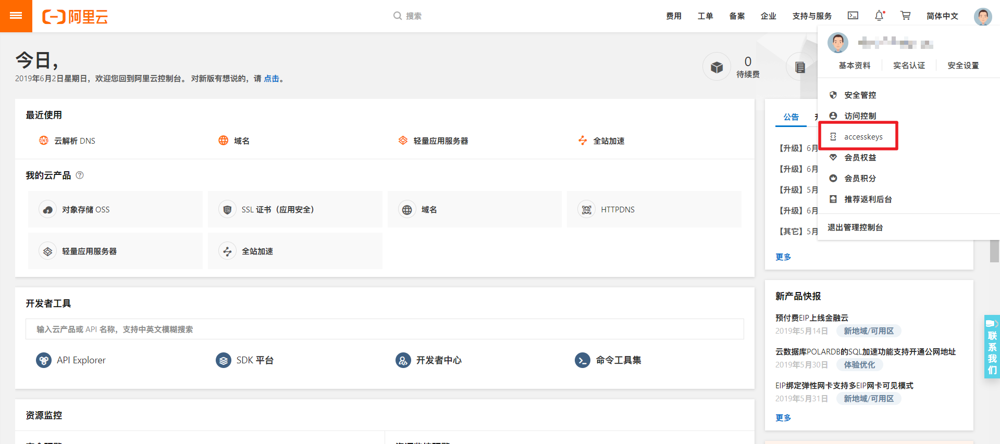
Task: Open the orange hamburger navigation menu
Action: click(16, 16)
